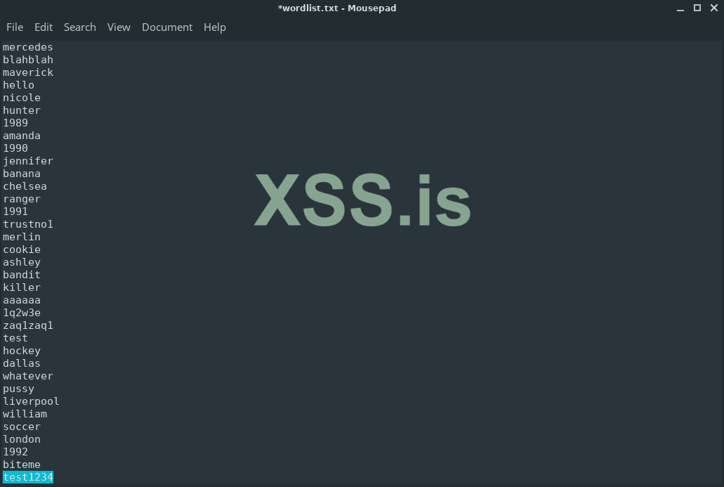Click the word 'london'
724x487 pixels.
[22, 439]
